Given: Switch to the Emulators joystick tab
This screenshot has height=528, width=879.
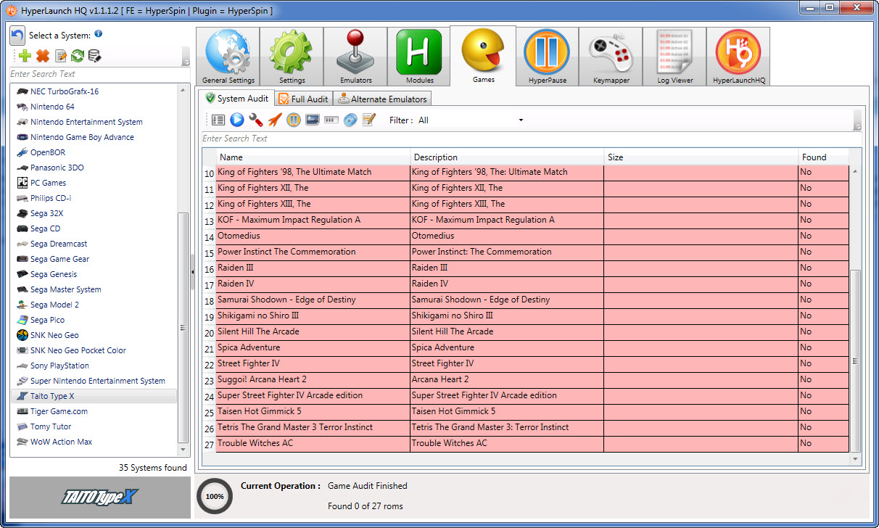Looking at the screenshot, I should point(355,57).
